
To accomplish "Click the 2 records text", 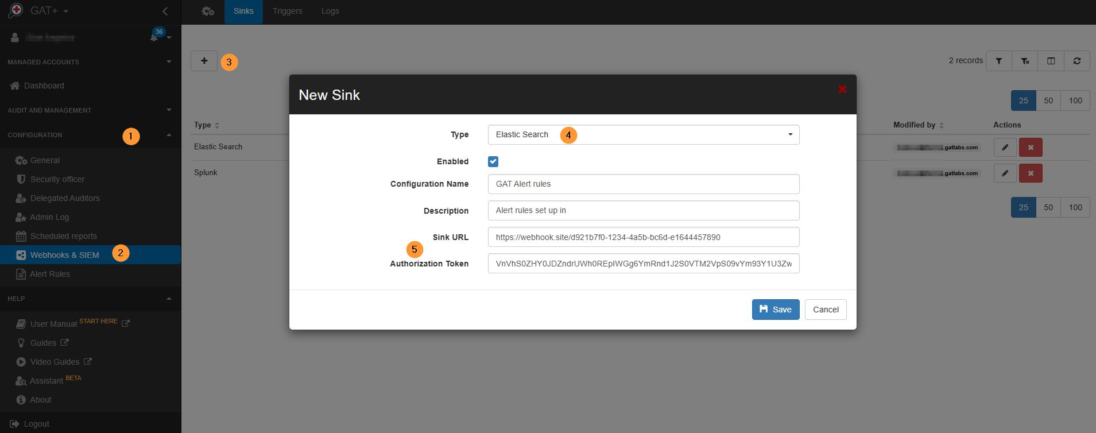I will 966,61.
